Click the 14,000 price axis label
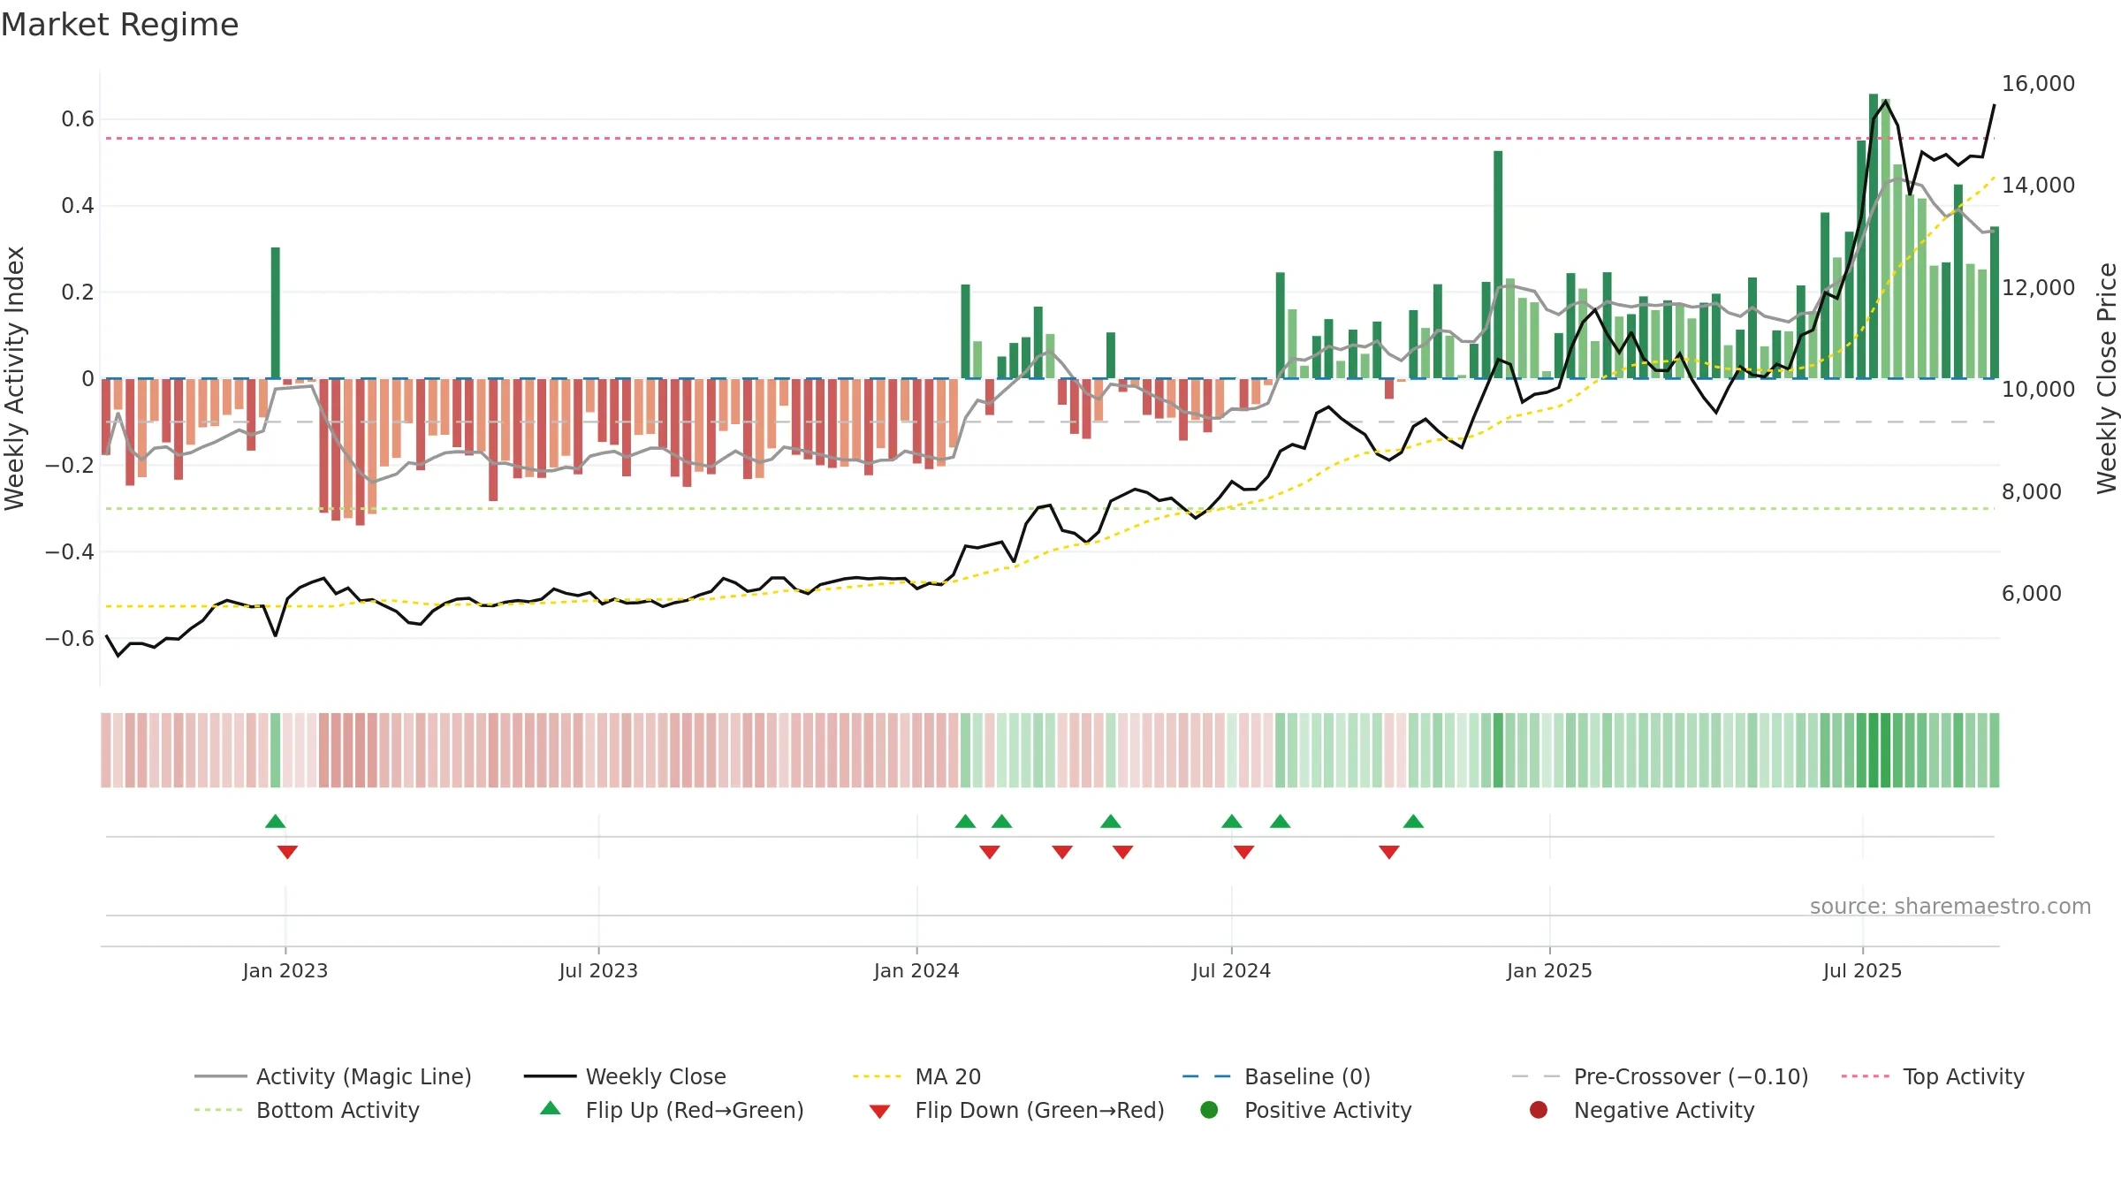The height and width of the screenshot is (1193, 2121). click(2038, 185)
